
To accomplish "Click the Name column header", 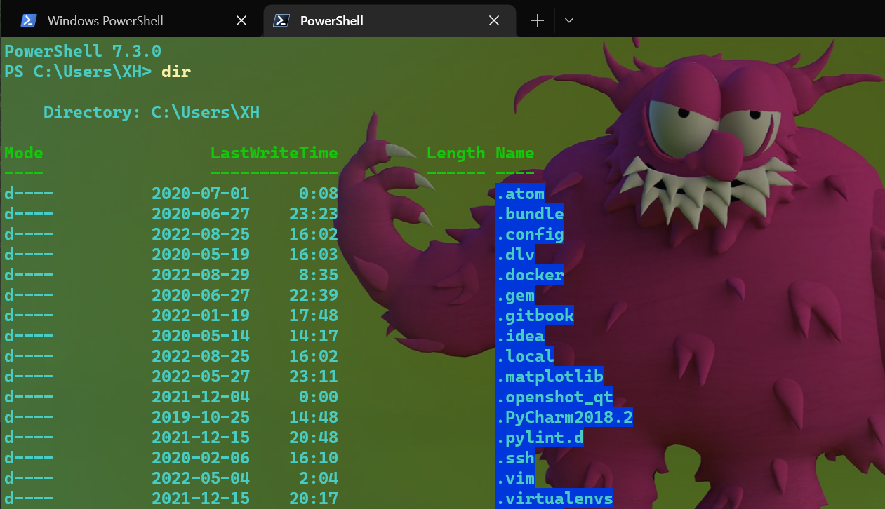I will point(515,153).
